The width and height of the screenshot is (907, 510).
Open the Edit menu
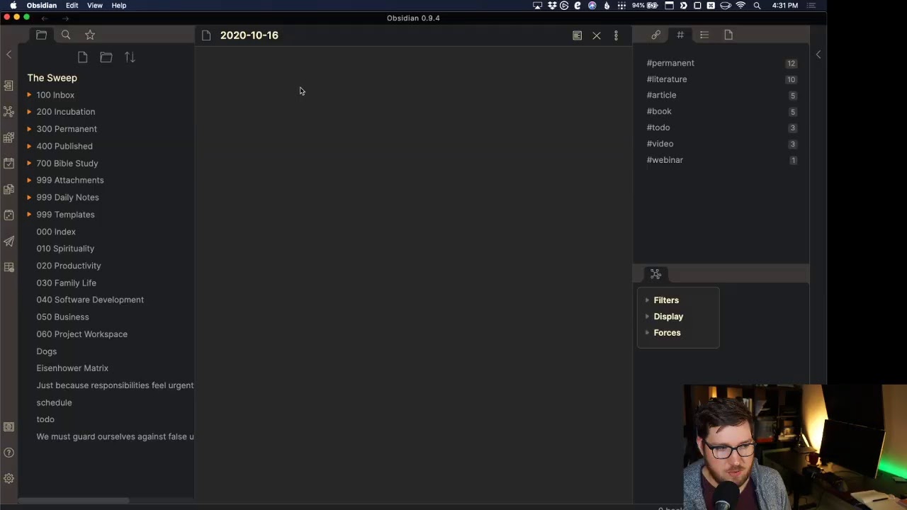click(72, 6)
